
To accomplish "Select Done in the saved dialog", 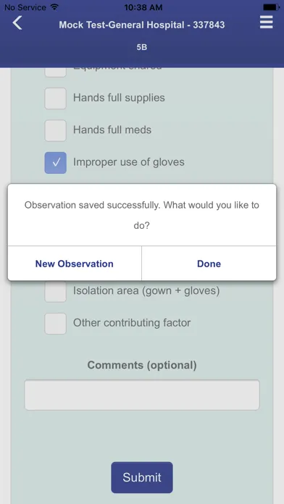I will click(x=209, y=264).
